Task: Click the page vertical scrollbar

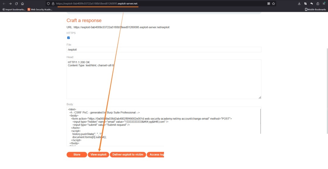Action: 327,91
